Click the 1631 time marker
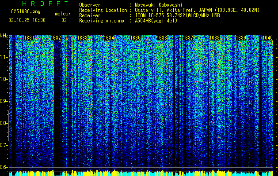The height and width of the screenshot is (176, 278). (29, 38)
